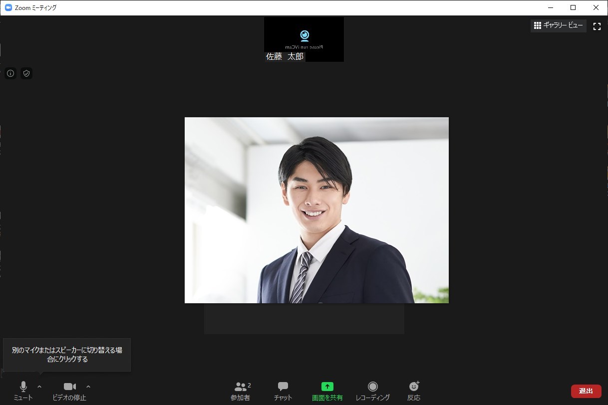608x405 pixels.
Task: Click the encryption shield icon
Action: tap(26, 73)
